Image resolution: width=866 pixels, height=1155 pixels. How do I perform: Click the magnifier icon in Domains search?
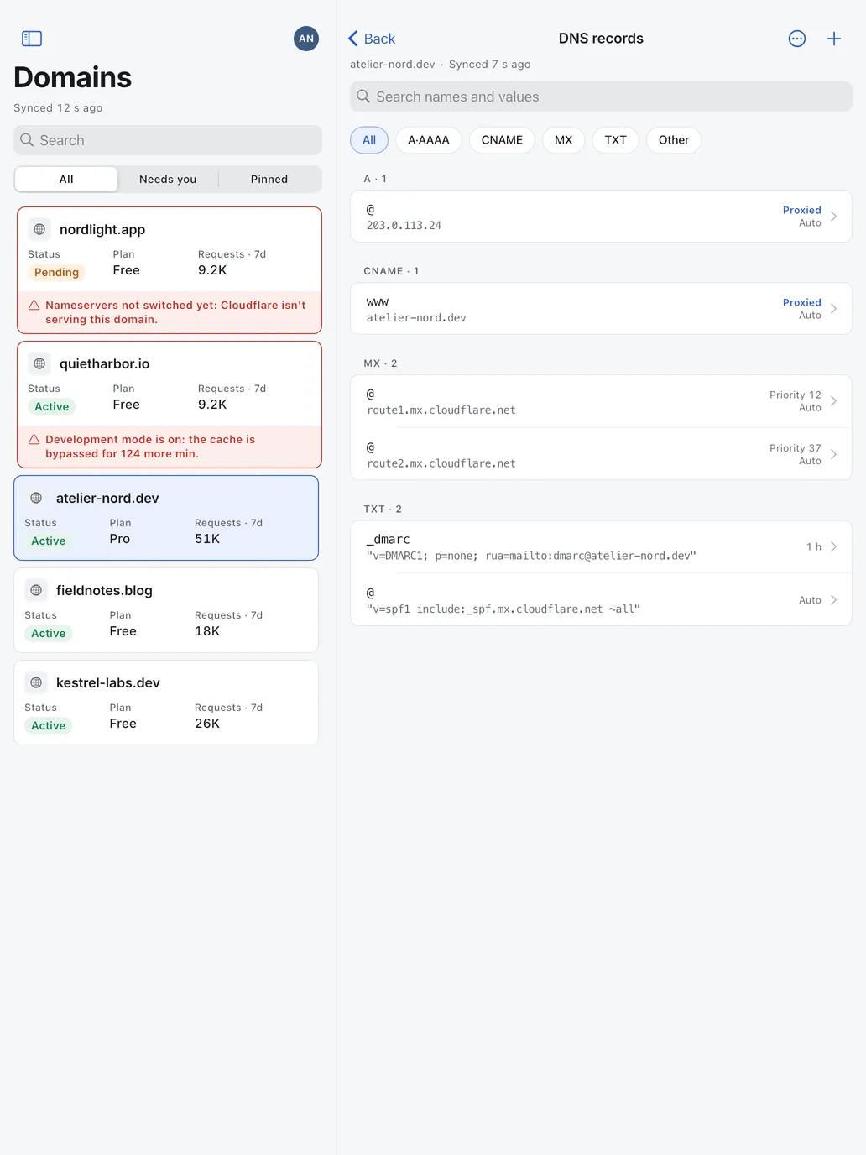[x=27, y=140]
